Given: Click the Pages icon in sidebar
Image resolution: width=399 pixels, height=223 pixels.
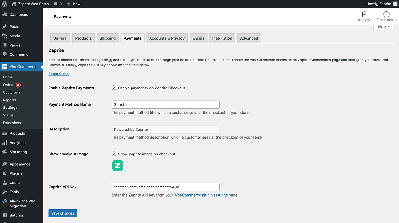Looking at the screenshot, I should [x=5, y=45].
